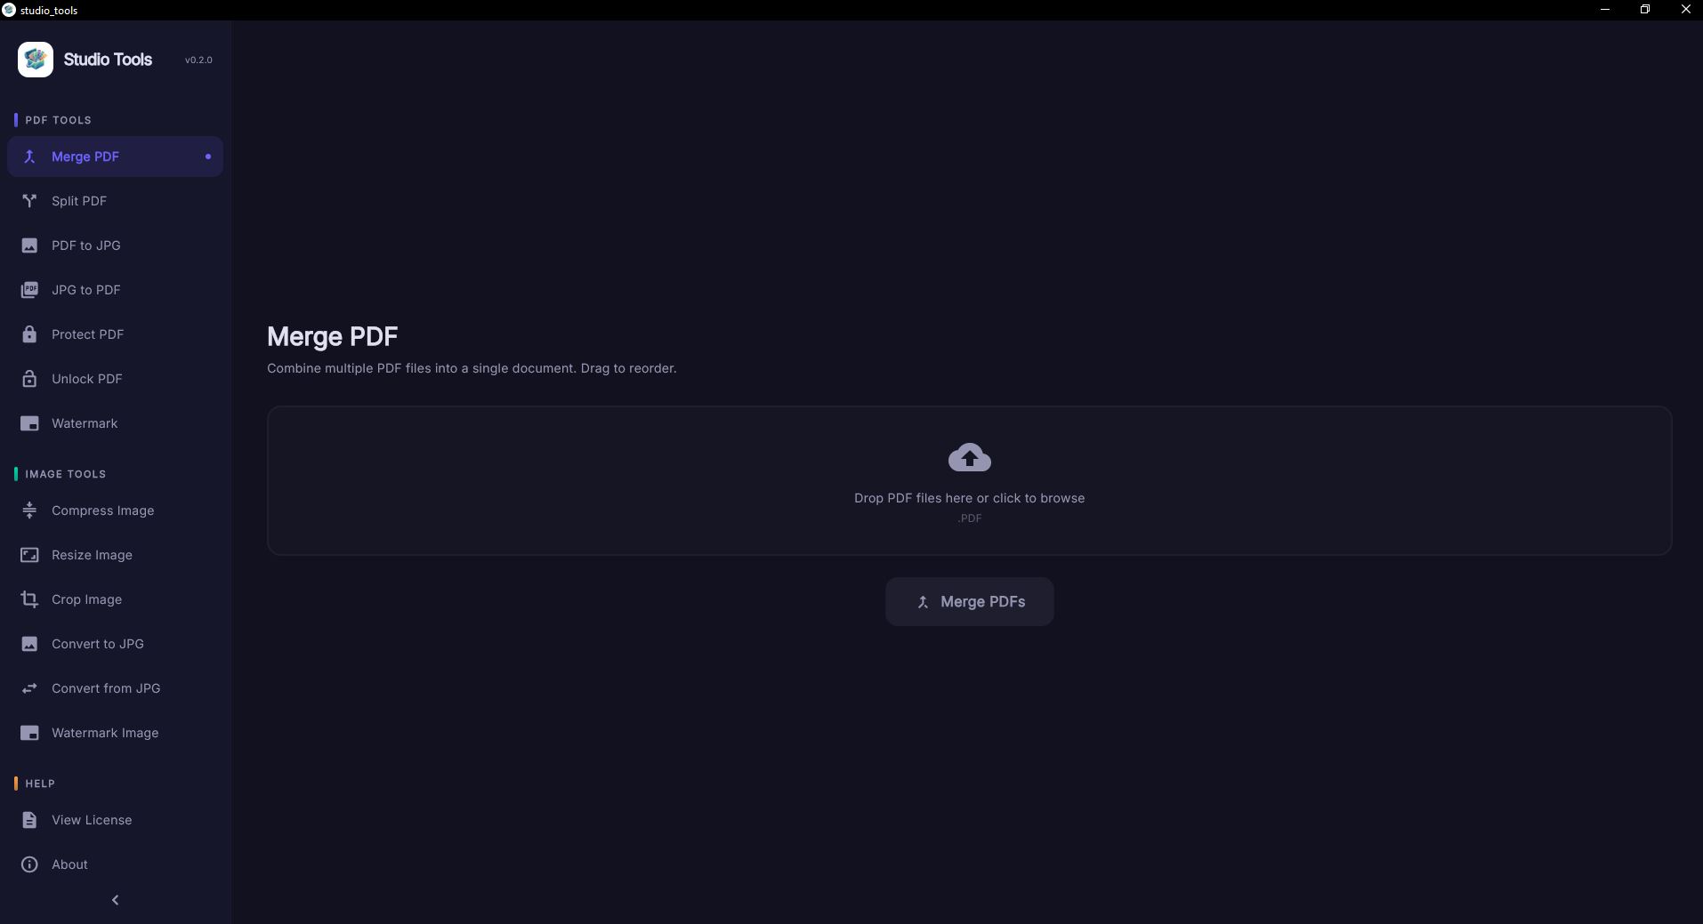
Task: Click the Watermark PDF icon
Action: 29,423
